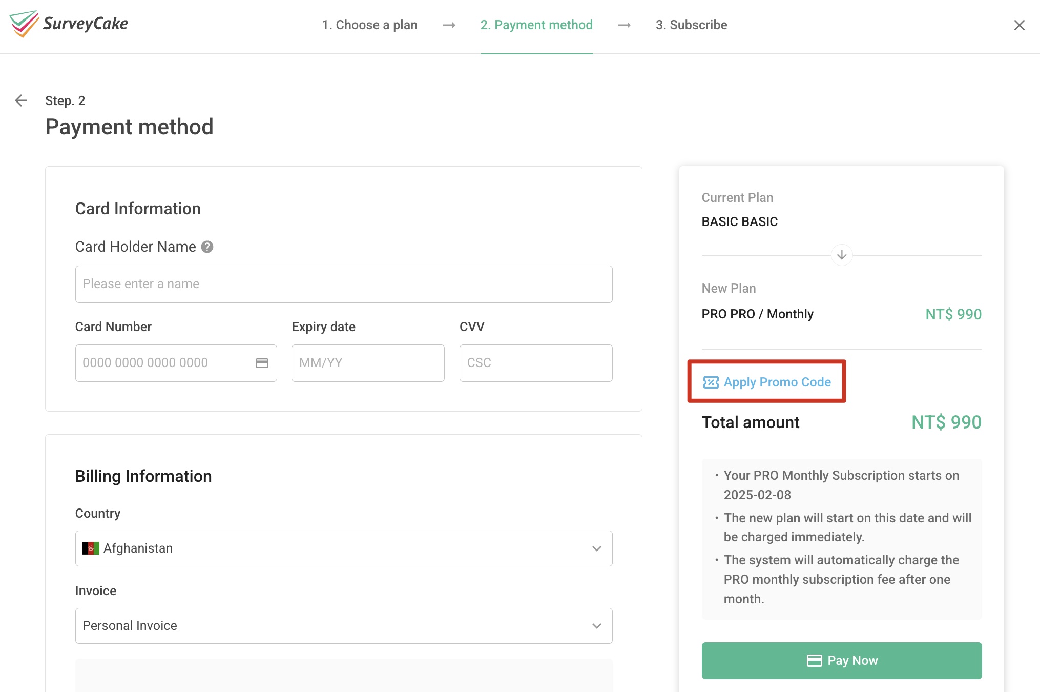Click the card icon on Pay Now button

point(814,661)
